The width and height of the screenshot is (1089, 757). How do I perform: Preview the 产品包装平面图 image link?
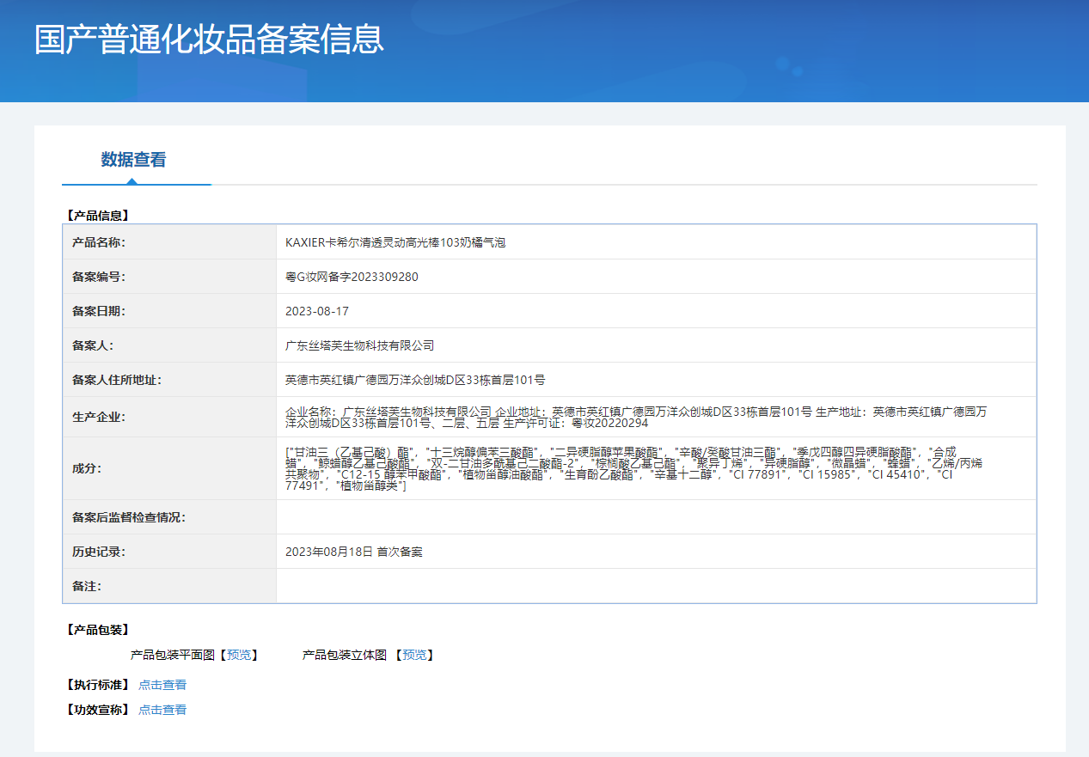pyautogui.click(x=240, y=655)
